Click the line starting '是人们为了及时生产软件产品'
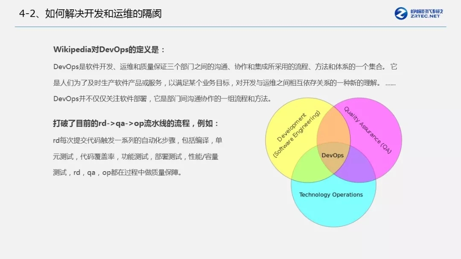 click(224, 83)
